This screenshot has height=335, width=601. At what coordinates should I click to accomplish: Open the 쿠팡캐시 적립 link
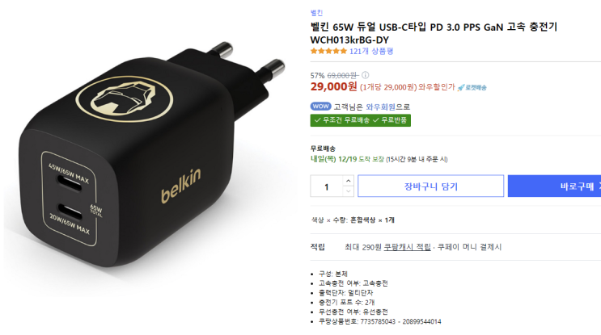point(407,247)
